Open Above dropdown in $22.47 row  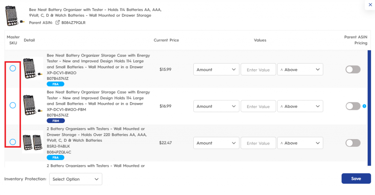click(x=300, y=143)
